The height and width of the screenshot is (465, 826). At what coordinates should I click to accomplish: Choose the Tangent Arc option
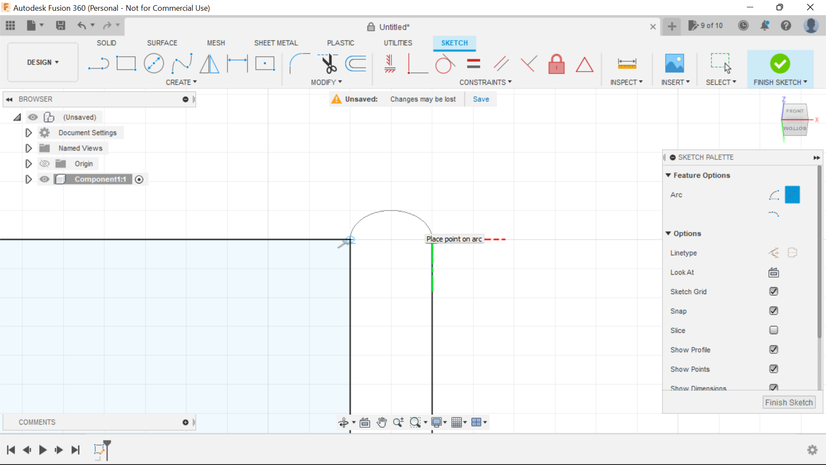tap(774, 214)
